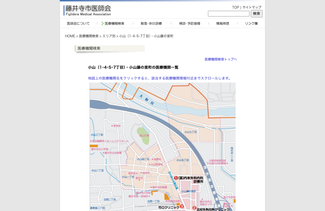Image resolution: width=325 pixels, height=211 pixels.
Task: Click the 小山五丁目 label on the map
Action: (182, 160)
